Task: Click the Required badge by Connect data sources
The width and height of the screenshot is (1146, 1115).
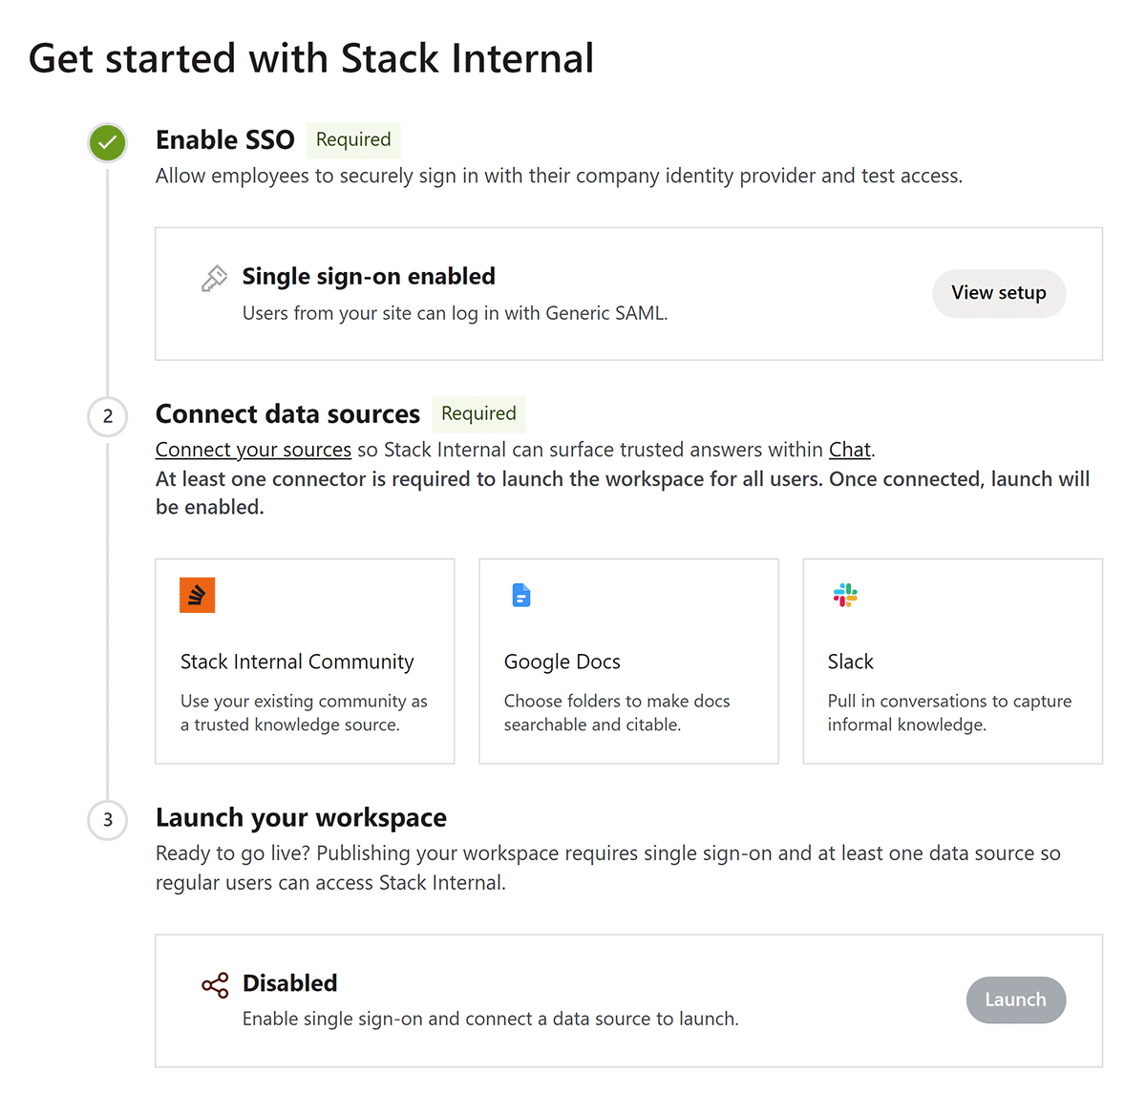Action: [478, 413]
